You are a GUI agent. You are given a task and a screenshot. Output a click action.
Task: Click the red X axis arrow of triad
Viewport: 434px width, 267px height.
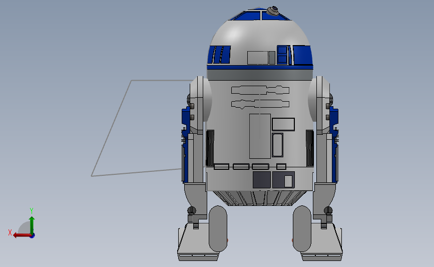pyautogui.click(x=22, y=235)
